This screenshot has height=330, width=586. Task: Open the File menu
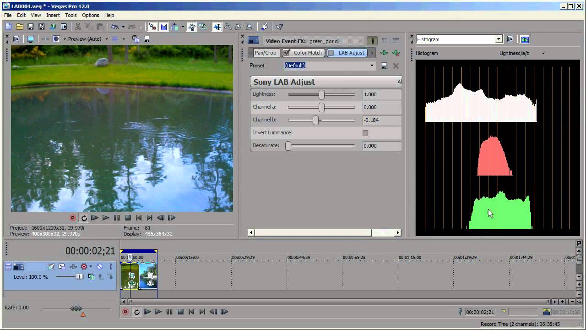point(8,15)
